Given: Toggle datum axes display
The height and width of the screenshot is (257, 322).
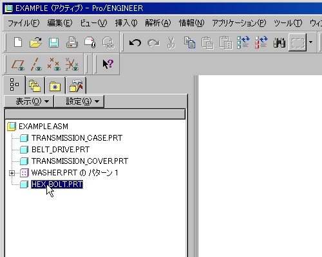Looking at the screenshot, I should coord(36,64).
